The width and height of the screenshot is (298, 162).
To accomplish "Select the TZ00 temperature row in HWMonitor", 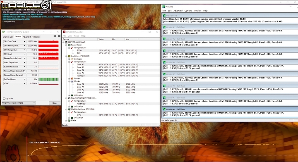I will pos(111,50).
